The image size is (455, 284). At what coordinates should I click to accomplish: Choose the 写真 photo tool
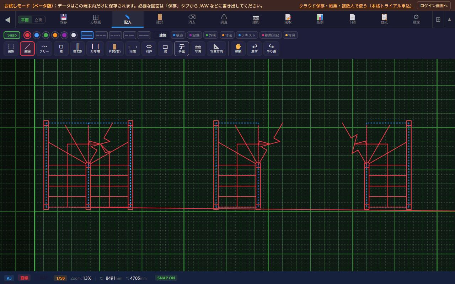pos(198,49)
